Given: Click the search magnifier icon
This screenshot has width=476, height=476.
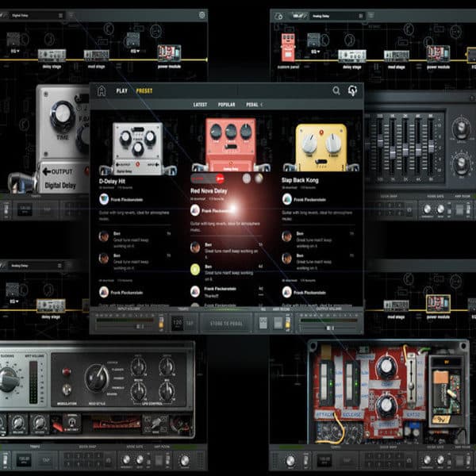Looking at the screenshot, I should (336, 90).
